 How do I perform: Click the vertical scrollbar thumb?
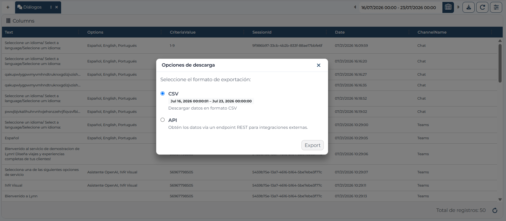500,63
